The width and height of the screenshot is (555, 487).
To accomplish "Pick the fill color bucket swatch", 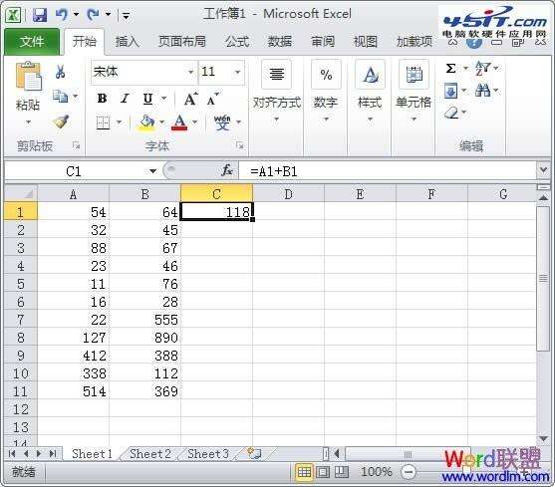I will [146, 122].
